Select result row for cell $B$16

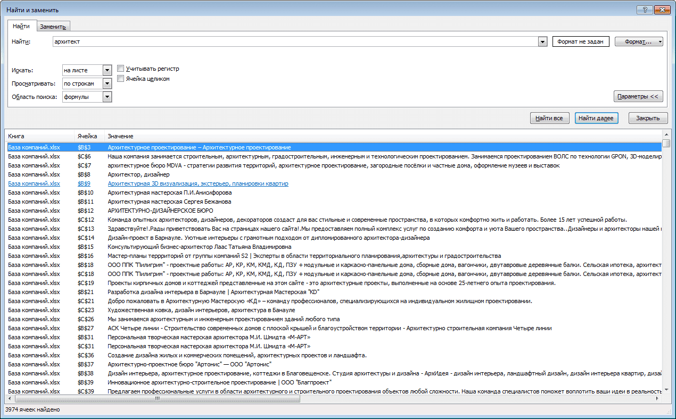coord(334,256)
